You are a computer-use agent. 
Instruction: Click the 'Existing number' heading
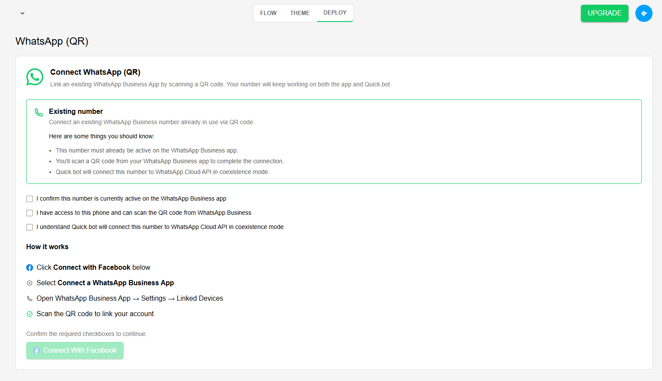[x=76, y=111]
